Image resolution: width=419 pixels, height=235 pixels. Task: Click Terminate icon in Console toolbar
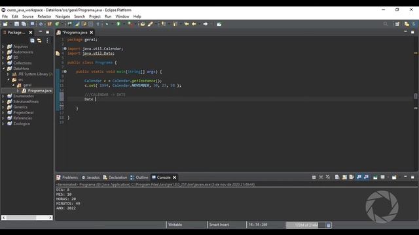[314, 177]
